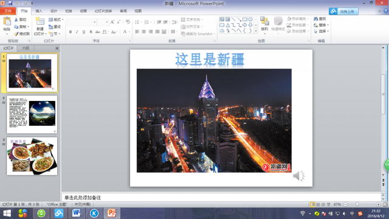389x219 pixels.
Task: Select slide 2 thumbnail with the lake photo
Action: tap(32, 114)
